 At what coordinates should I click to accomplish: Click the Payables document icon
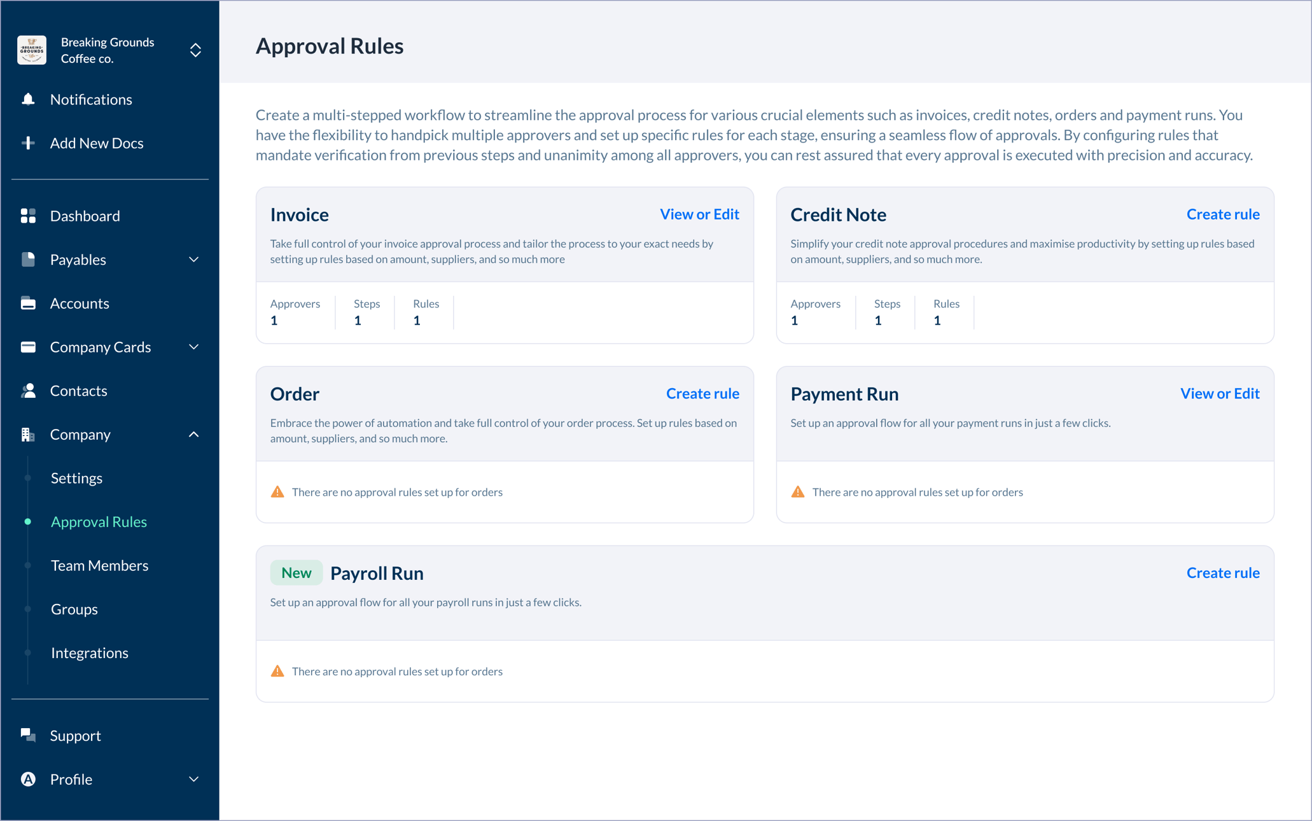(x=28, y=260)
